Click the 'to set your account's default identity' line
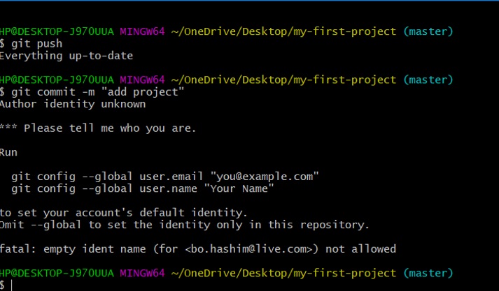This screenshot has width=499, height=291. [x=123, y=213]
